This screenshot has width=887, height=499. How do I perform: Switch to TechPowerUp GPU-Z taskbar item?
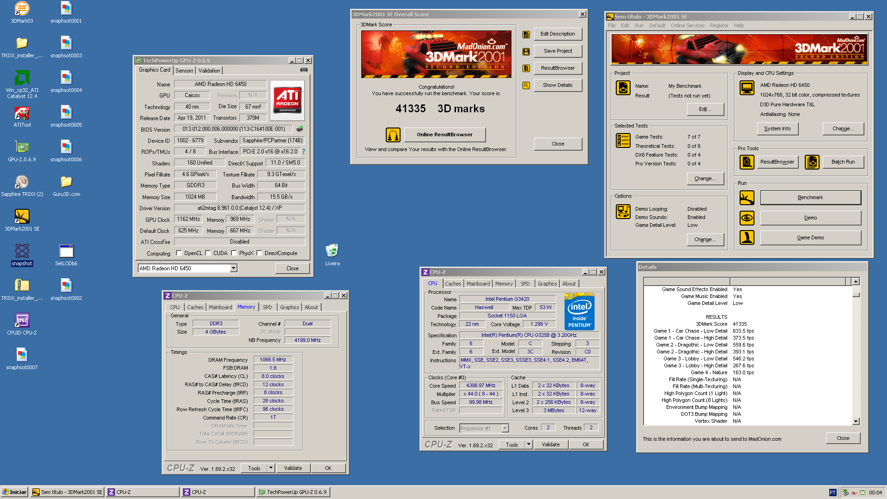pos(293,492)
